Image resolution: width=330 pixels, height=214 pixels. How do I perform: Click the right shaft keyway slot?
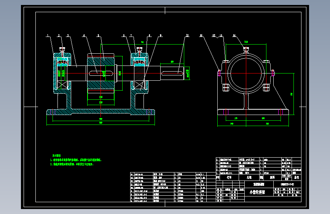[x=172, y=73]
